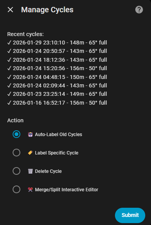Select the Auto-Label Old Cycles radio button
151x225 pixels.
(x=16, y=134)
